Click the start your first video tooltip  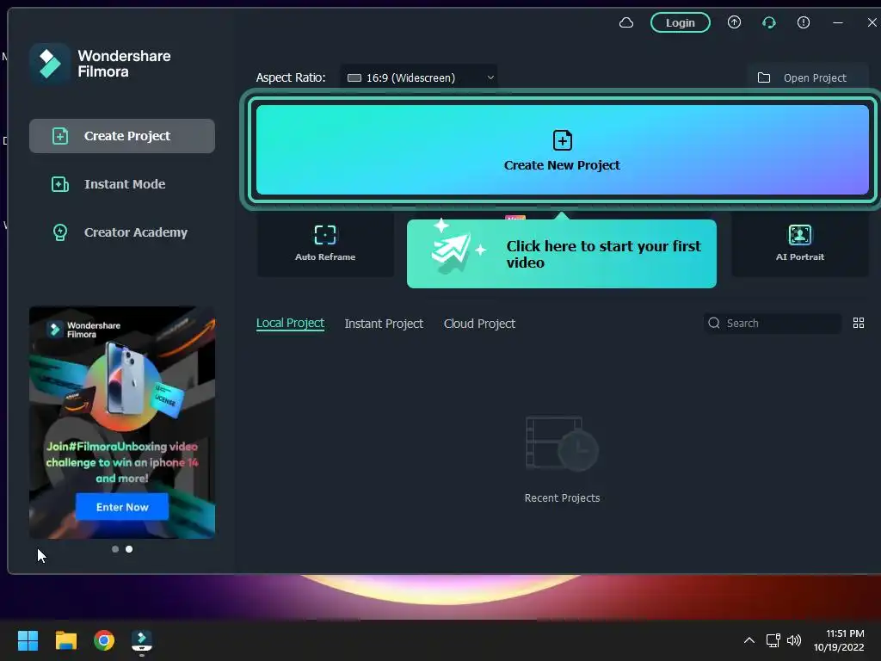[561, 254]
